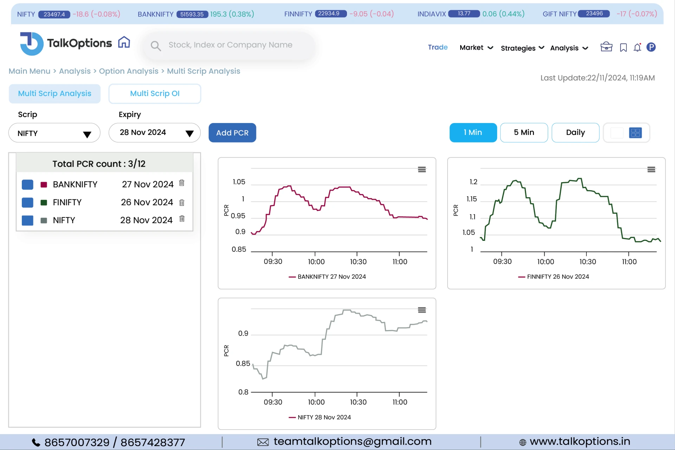
Task: Toggle the BANKNIFTY checkbox
Action: tap(27, 184)
